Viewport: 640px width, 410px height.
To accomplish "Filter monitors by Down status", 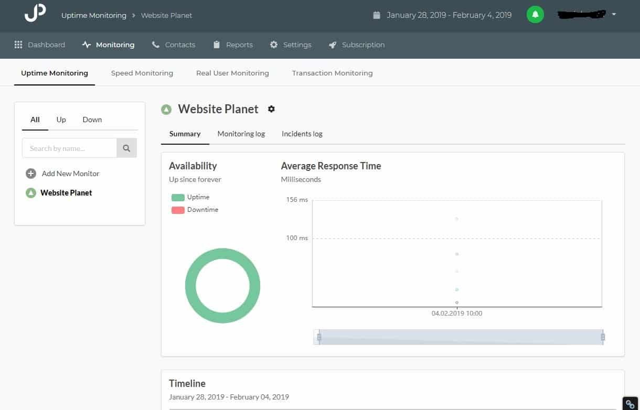I will (92, 120).
